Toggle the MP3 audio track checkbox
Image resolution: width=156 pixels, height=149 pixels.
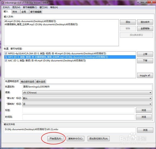tap(6, 57)
